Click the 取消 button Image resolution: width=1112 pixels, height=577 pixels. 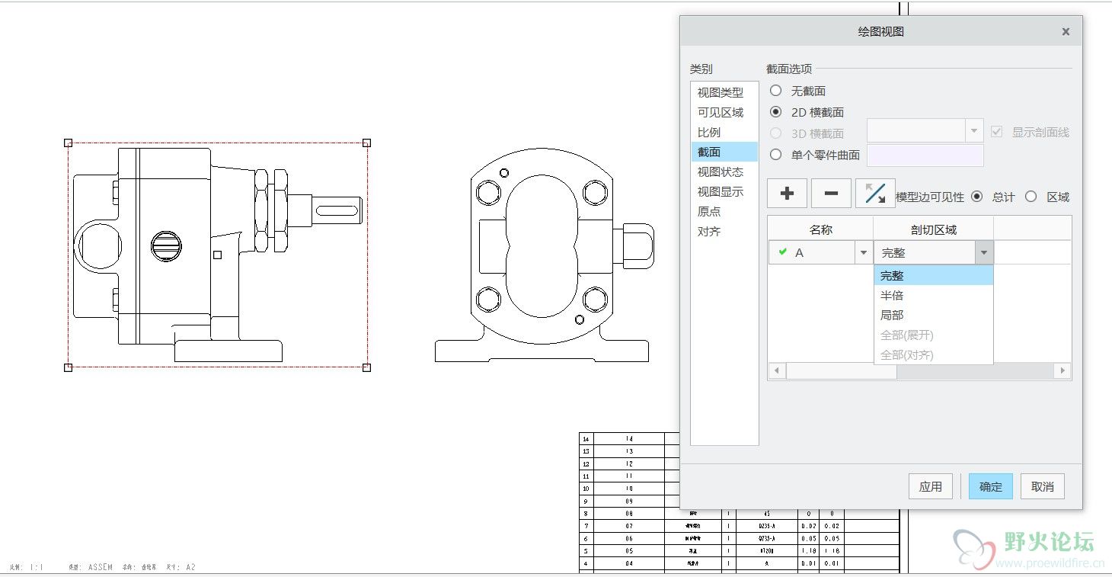click(1043, 486)
